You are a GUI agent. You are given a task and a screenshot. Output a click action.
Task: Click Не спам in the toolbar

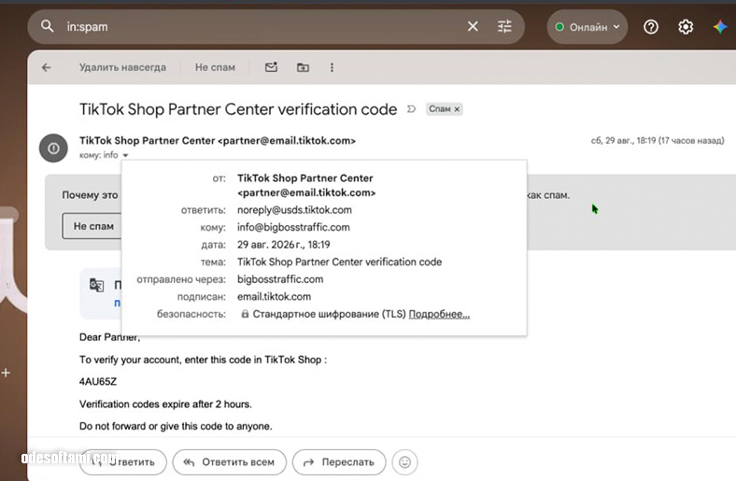pyautogui.click(x=215, y=67)
